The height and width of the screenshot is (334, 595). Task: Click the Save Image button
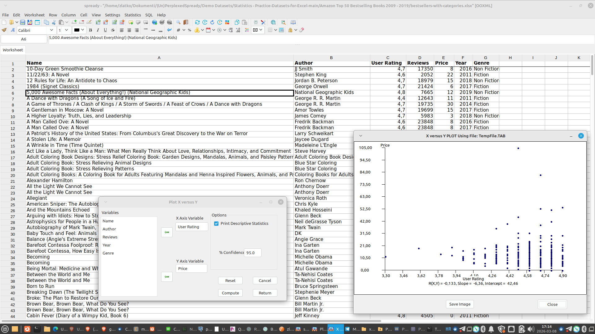coord(460,304)
